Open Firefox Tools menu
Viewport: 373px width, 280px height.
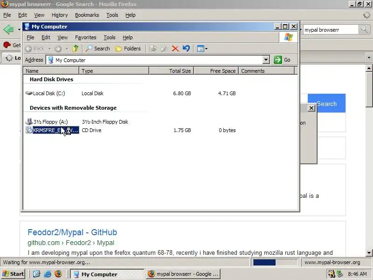[112, 15]
